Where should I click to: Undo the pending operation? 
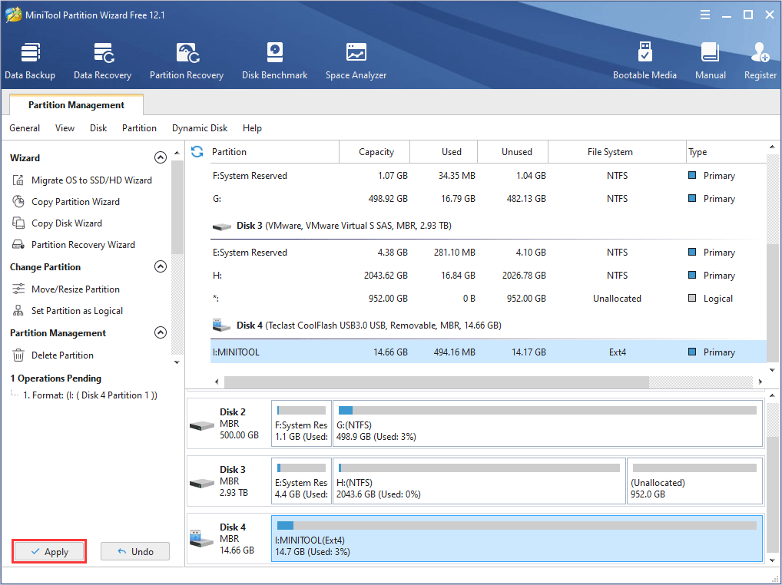pos(134,551)
